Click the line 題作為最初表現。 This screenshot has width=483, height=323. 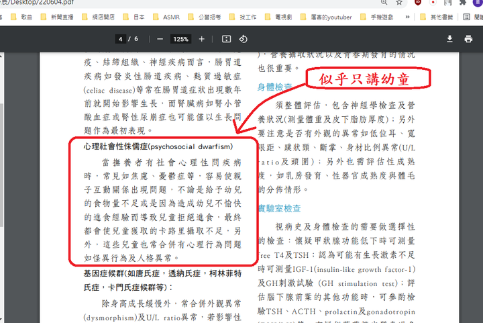coord(118,131)
